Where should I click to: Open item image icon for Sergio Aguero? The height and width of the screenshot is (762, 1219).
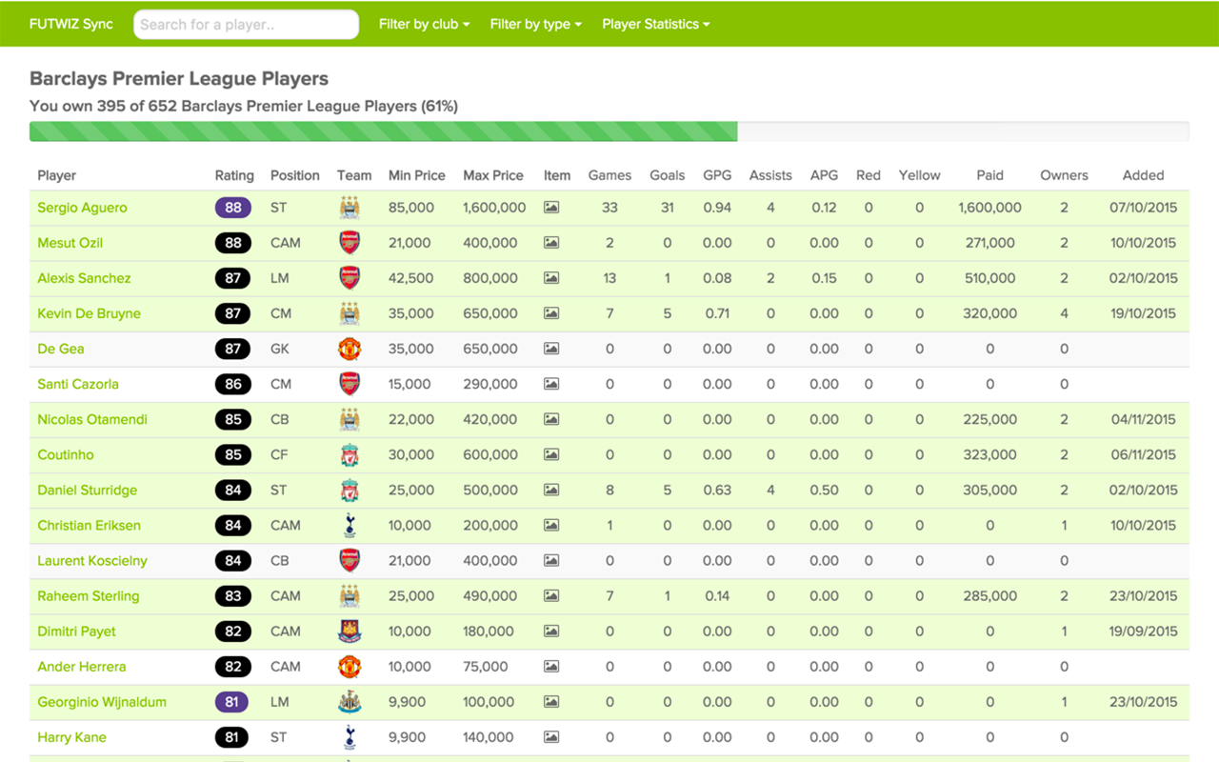(551, 208)
